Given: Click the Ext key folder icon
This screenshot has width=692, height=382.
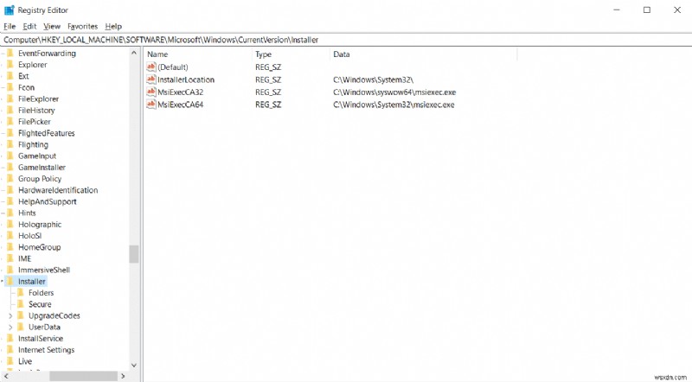Looking at the screenshot, I should (10, 76).
